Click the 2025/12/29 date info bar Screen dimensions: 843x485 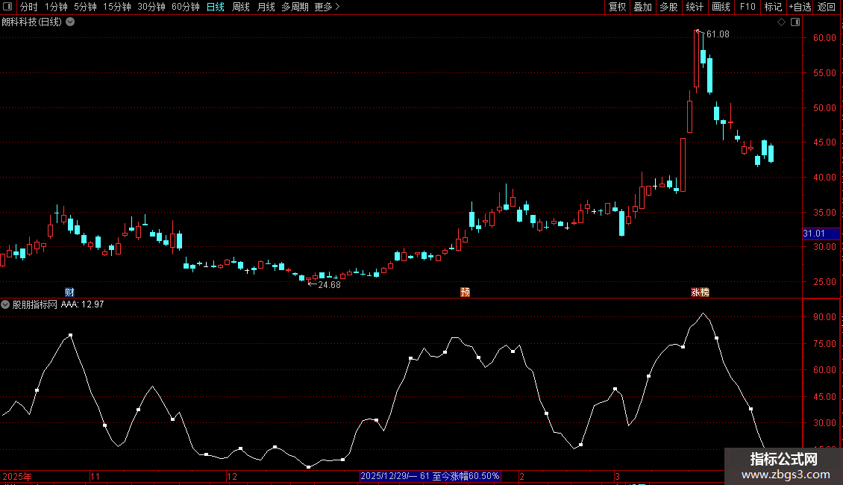(430, 476)
